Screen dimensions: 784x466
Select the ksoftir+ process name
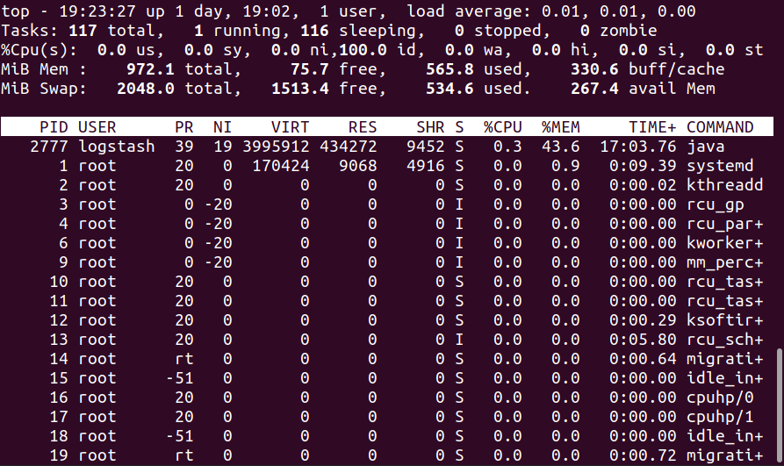724,320
